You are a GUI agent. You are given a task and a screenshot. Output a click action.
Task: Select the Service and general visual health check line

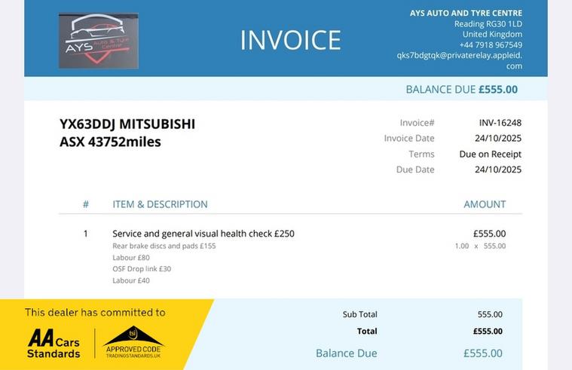(x=203, y=234)
